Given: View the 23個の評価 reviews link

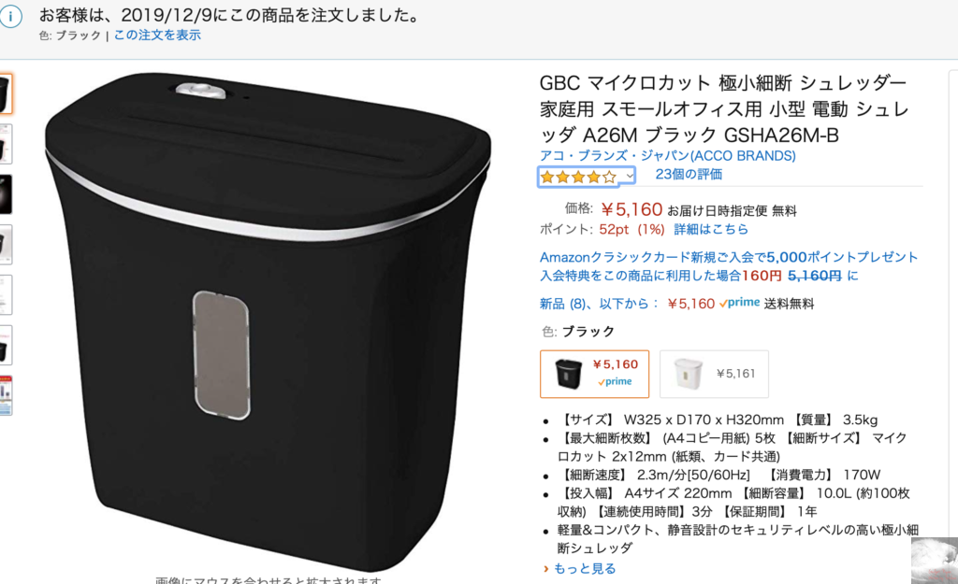Looking at the screenshot, I should [x=689, y=175].
